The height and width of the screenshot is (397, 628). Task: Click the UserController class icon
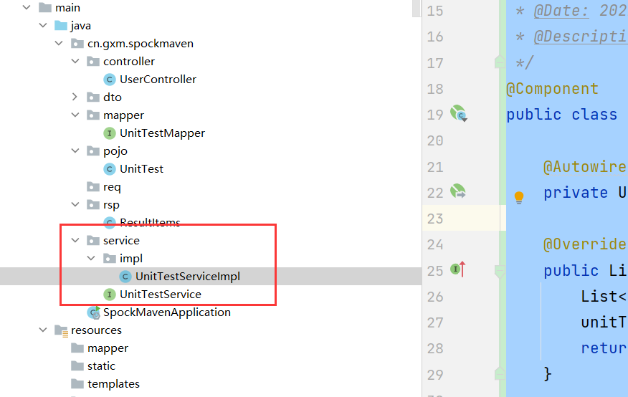click(x=110, y=80)
